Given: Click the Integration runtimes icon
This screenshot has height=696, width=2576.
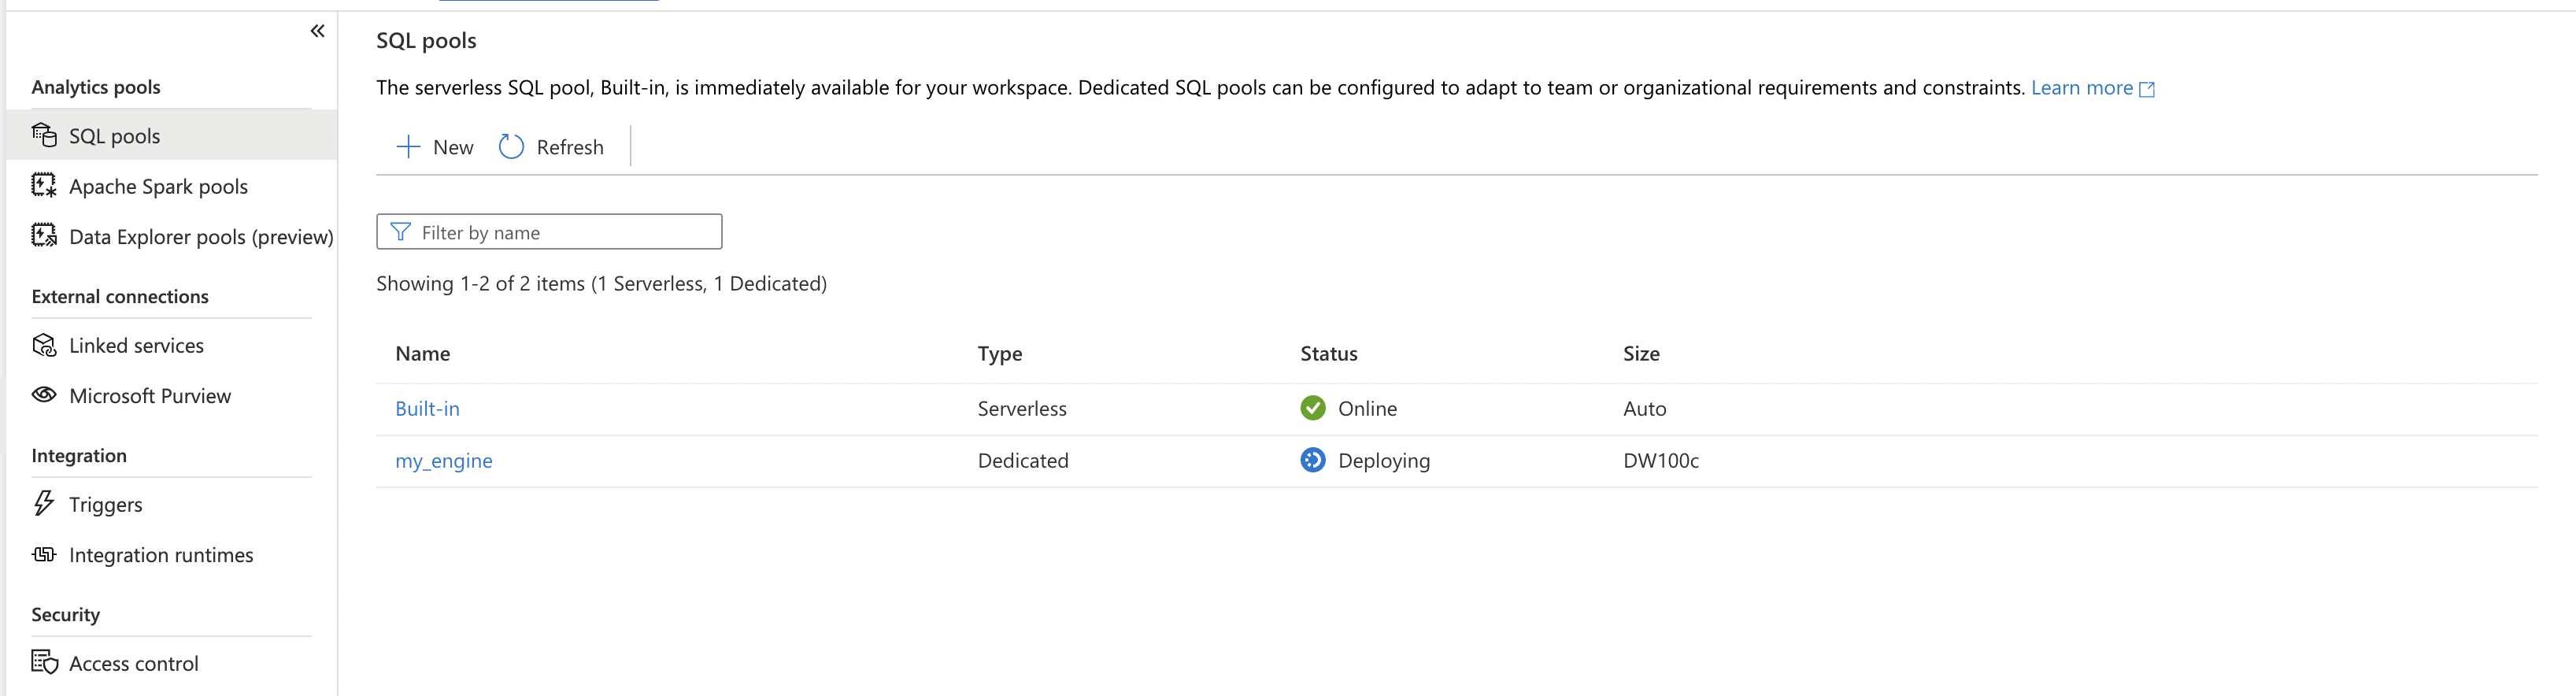Looking at the screenshot, I should click(x=44, y=554).
